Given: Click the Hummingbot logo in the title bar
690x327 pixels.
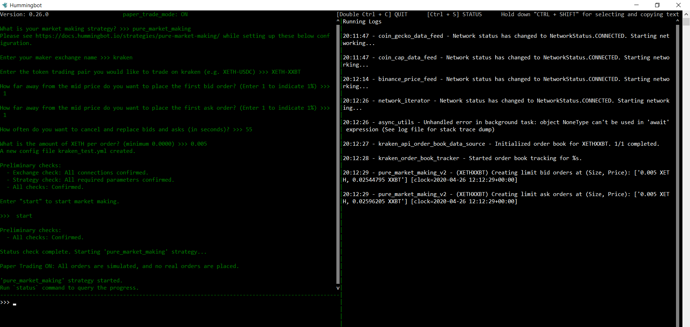Looking at the screenshot, I should click(x=5, y=5).
